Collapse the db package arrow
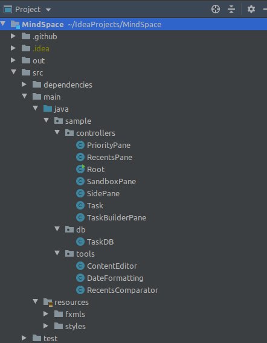This screenshot has width=267, height=343. (57, 229)
